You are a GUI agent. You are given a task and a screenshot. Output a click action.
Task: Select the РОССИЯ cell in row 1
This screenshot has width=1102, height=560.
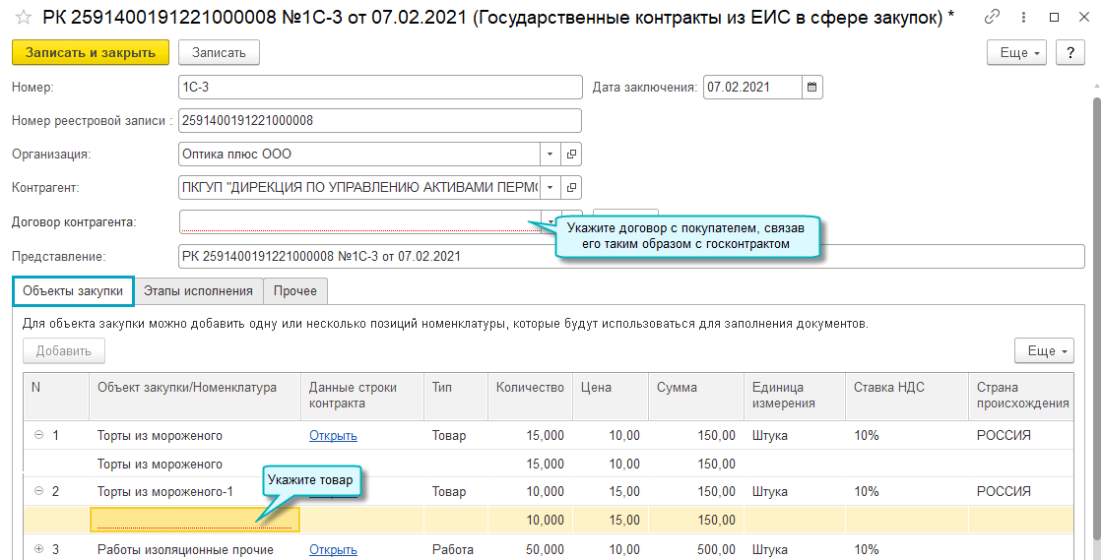(1021, 436)
